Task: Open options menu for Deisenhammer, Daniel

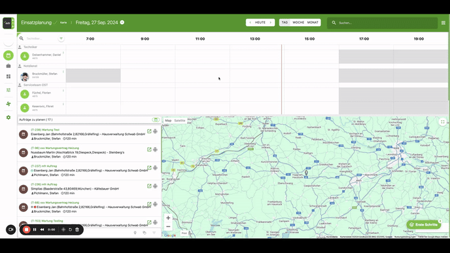Action: [x=63, y=53]
